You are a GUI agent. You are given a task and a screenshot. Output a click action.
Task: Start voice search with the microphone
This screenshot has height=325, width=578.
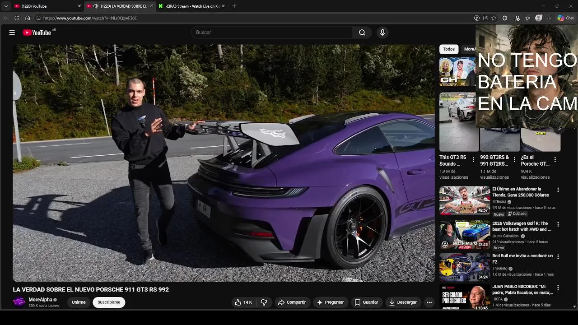382,32
